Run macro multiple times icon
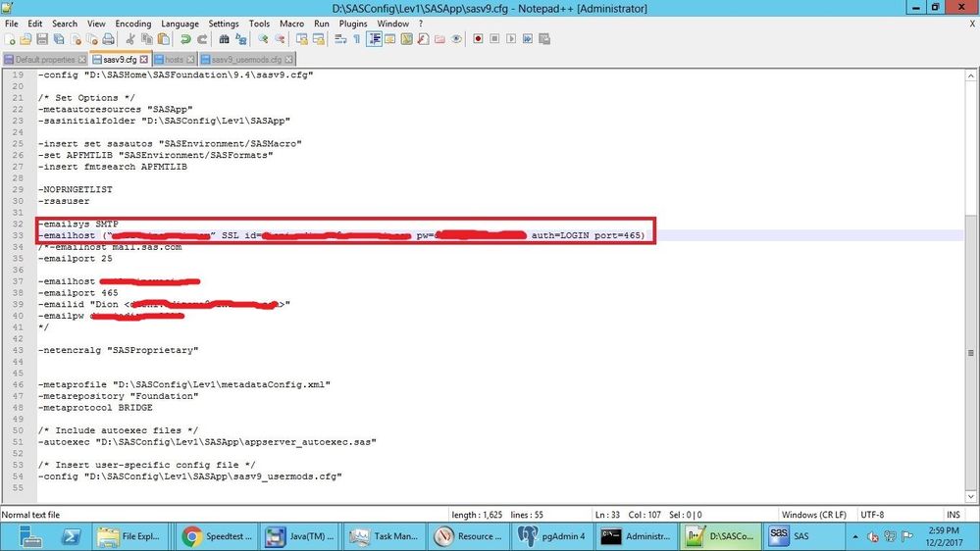Image resolution: width=980 pixels, height=551 pixels. (528, 39)
